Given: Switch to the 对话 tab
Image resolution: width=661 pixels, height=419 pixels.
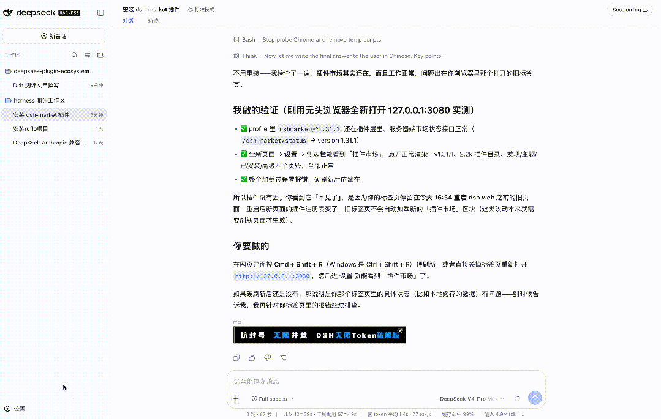Looking at the screenshot, I should tap(128, 21).
